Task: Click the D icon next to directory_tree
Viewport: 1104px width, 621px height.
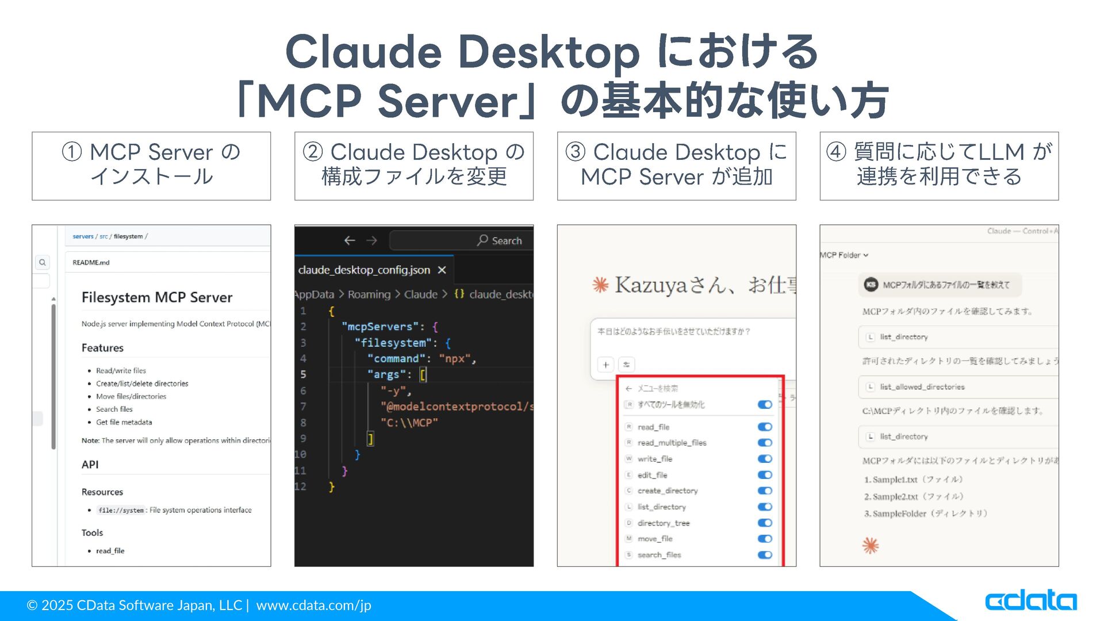Action: pyautogui.click(x=629, y=523)
